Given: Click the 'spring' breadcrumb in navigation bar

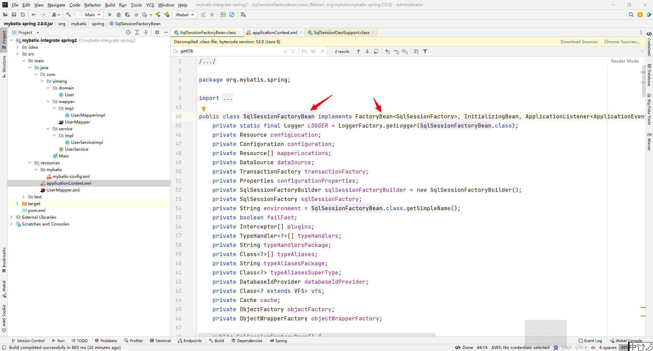Looking at the screenshot, I should (x=98, y=23).
